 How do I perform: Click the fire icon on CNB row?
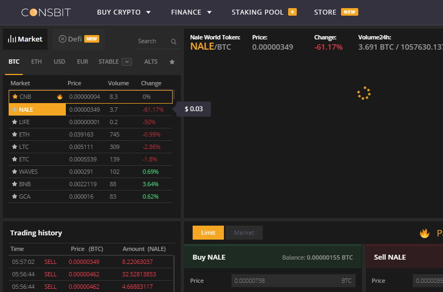tap(60, 97)
